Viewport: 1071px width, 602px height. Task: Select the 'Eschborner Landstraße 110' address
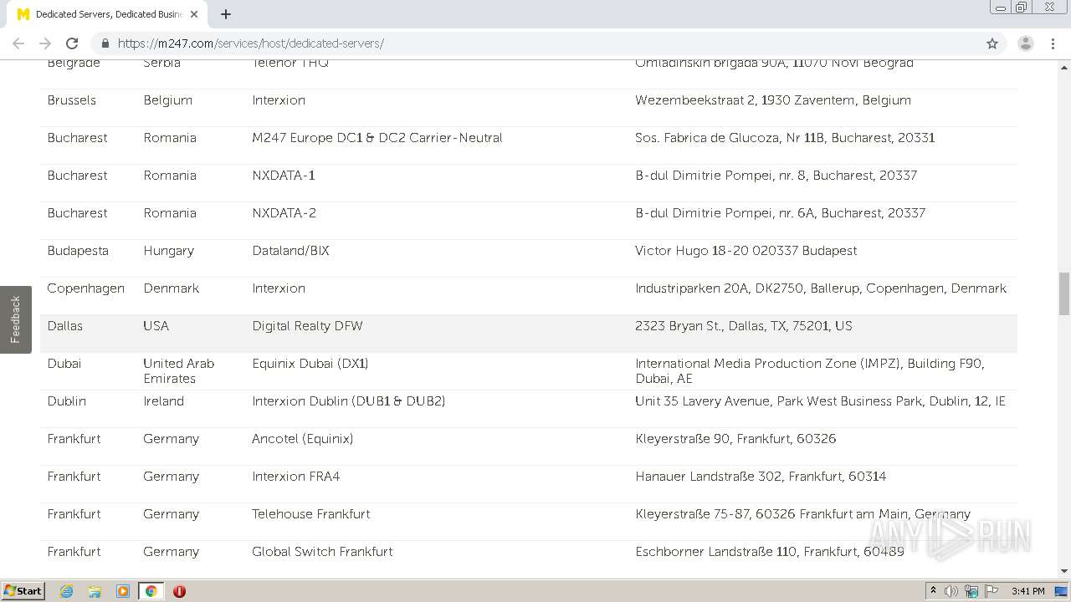770,552
